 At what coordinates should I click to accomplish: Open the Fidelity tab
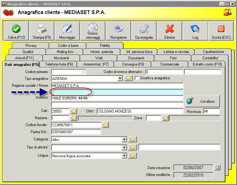(x=105, y=46)
